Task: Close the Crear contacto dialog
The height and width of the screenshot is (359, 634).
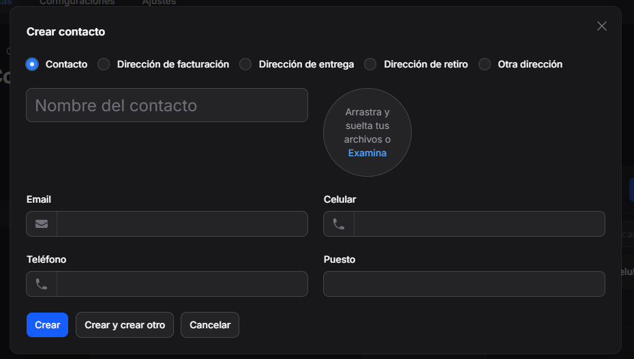Action: click(602, 26)
